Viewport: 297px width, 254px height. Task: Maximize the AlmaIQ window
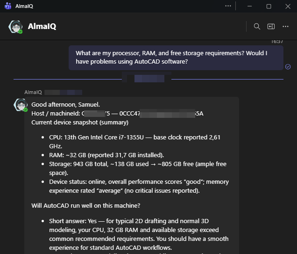[x=269, y=6]
